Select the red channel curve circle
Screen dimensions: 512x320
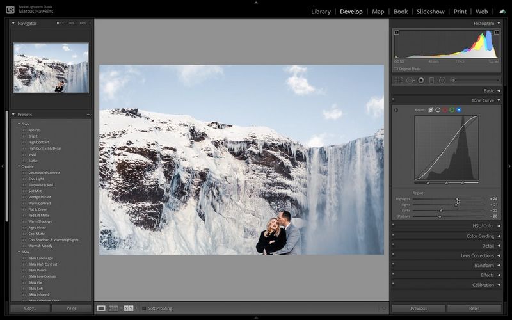(445, 110)
